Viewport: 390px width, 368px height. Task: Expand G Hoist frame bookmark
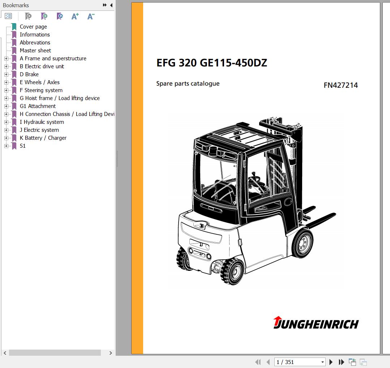pos(6,98)
